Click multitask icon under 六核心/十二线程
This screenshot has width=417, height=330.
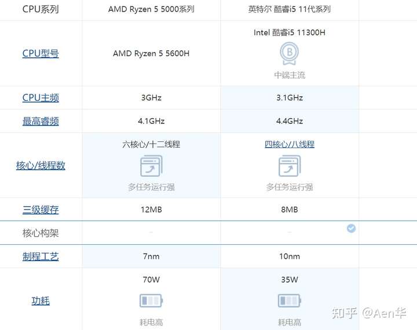click(151, 166)
